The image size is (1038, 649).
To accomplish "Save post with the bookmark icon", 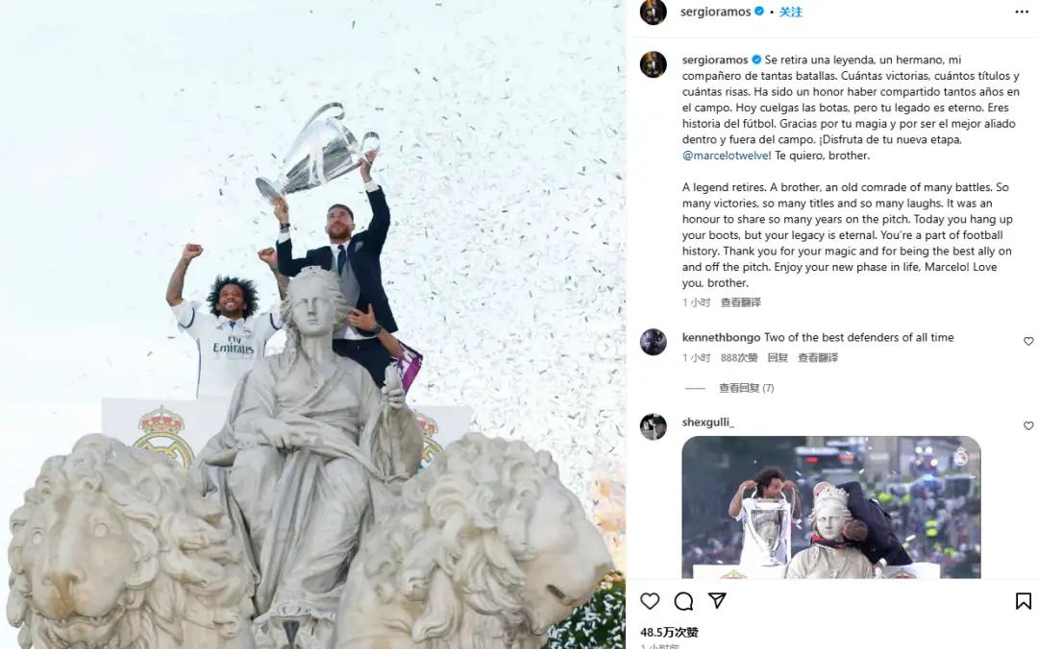I will [x=1023, y=601].
